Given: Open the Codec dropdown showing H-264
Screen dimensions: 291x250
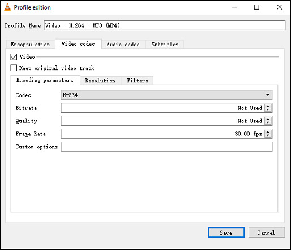Looking at the screenshot, I should pyautogui.click(x=166, y=95).
